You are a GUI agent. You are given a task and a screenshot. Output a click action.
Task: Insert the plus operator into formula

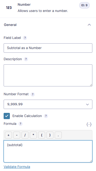tap(8, 135)
